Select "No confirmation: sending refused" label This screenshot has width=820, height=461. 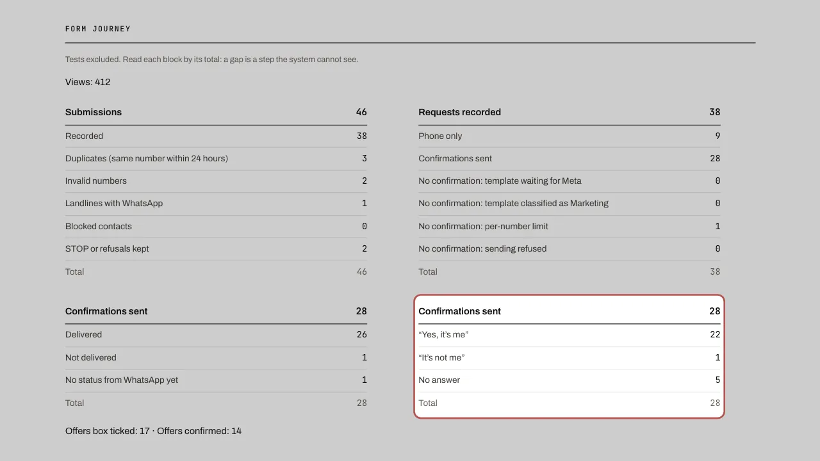coord(482,248)
